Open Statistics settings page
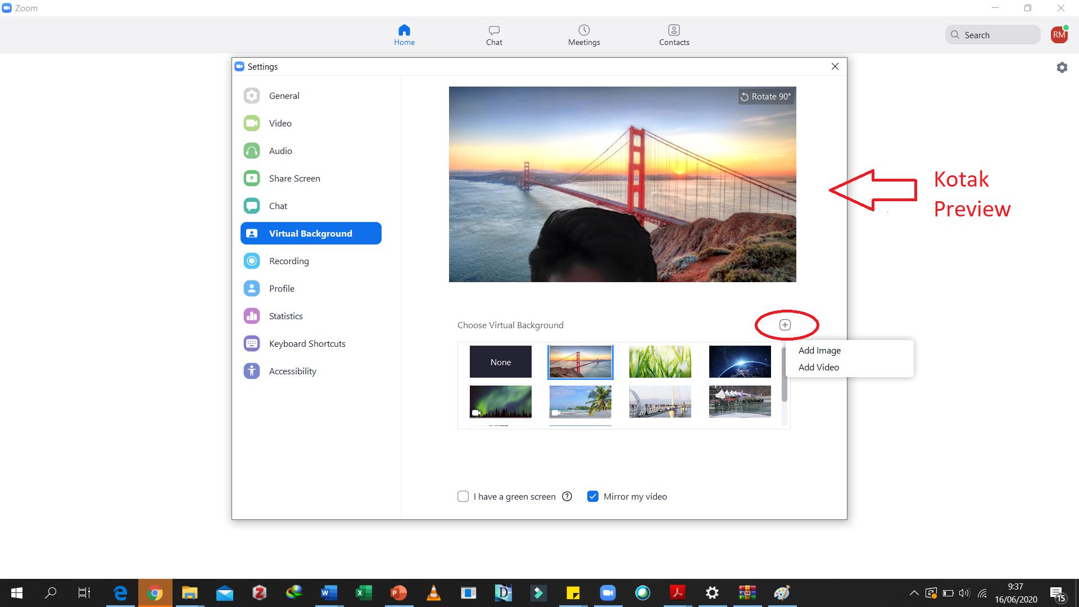The height and width of the screenshot is (607, 1079). click(x=285, y=316)
